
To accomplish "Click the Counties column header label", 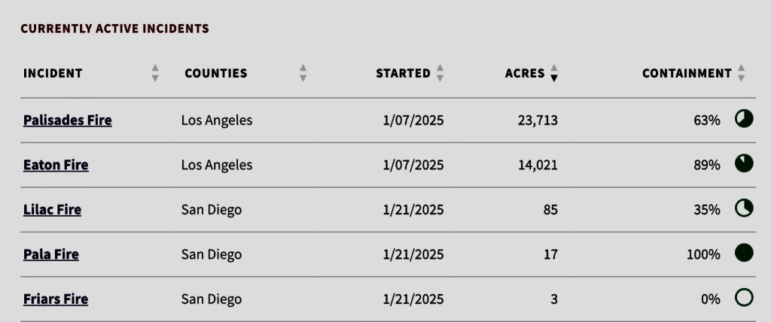I will [x=216, y=73].
